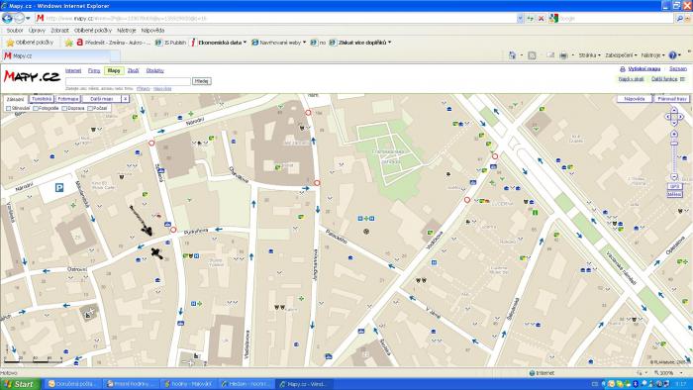Click the map zoom level slider
693x390 pixels.
(674, 155)
